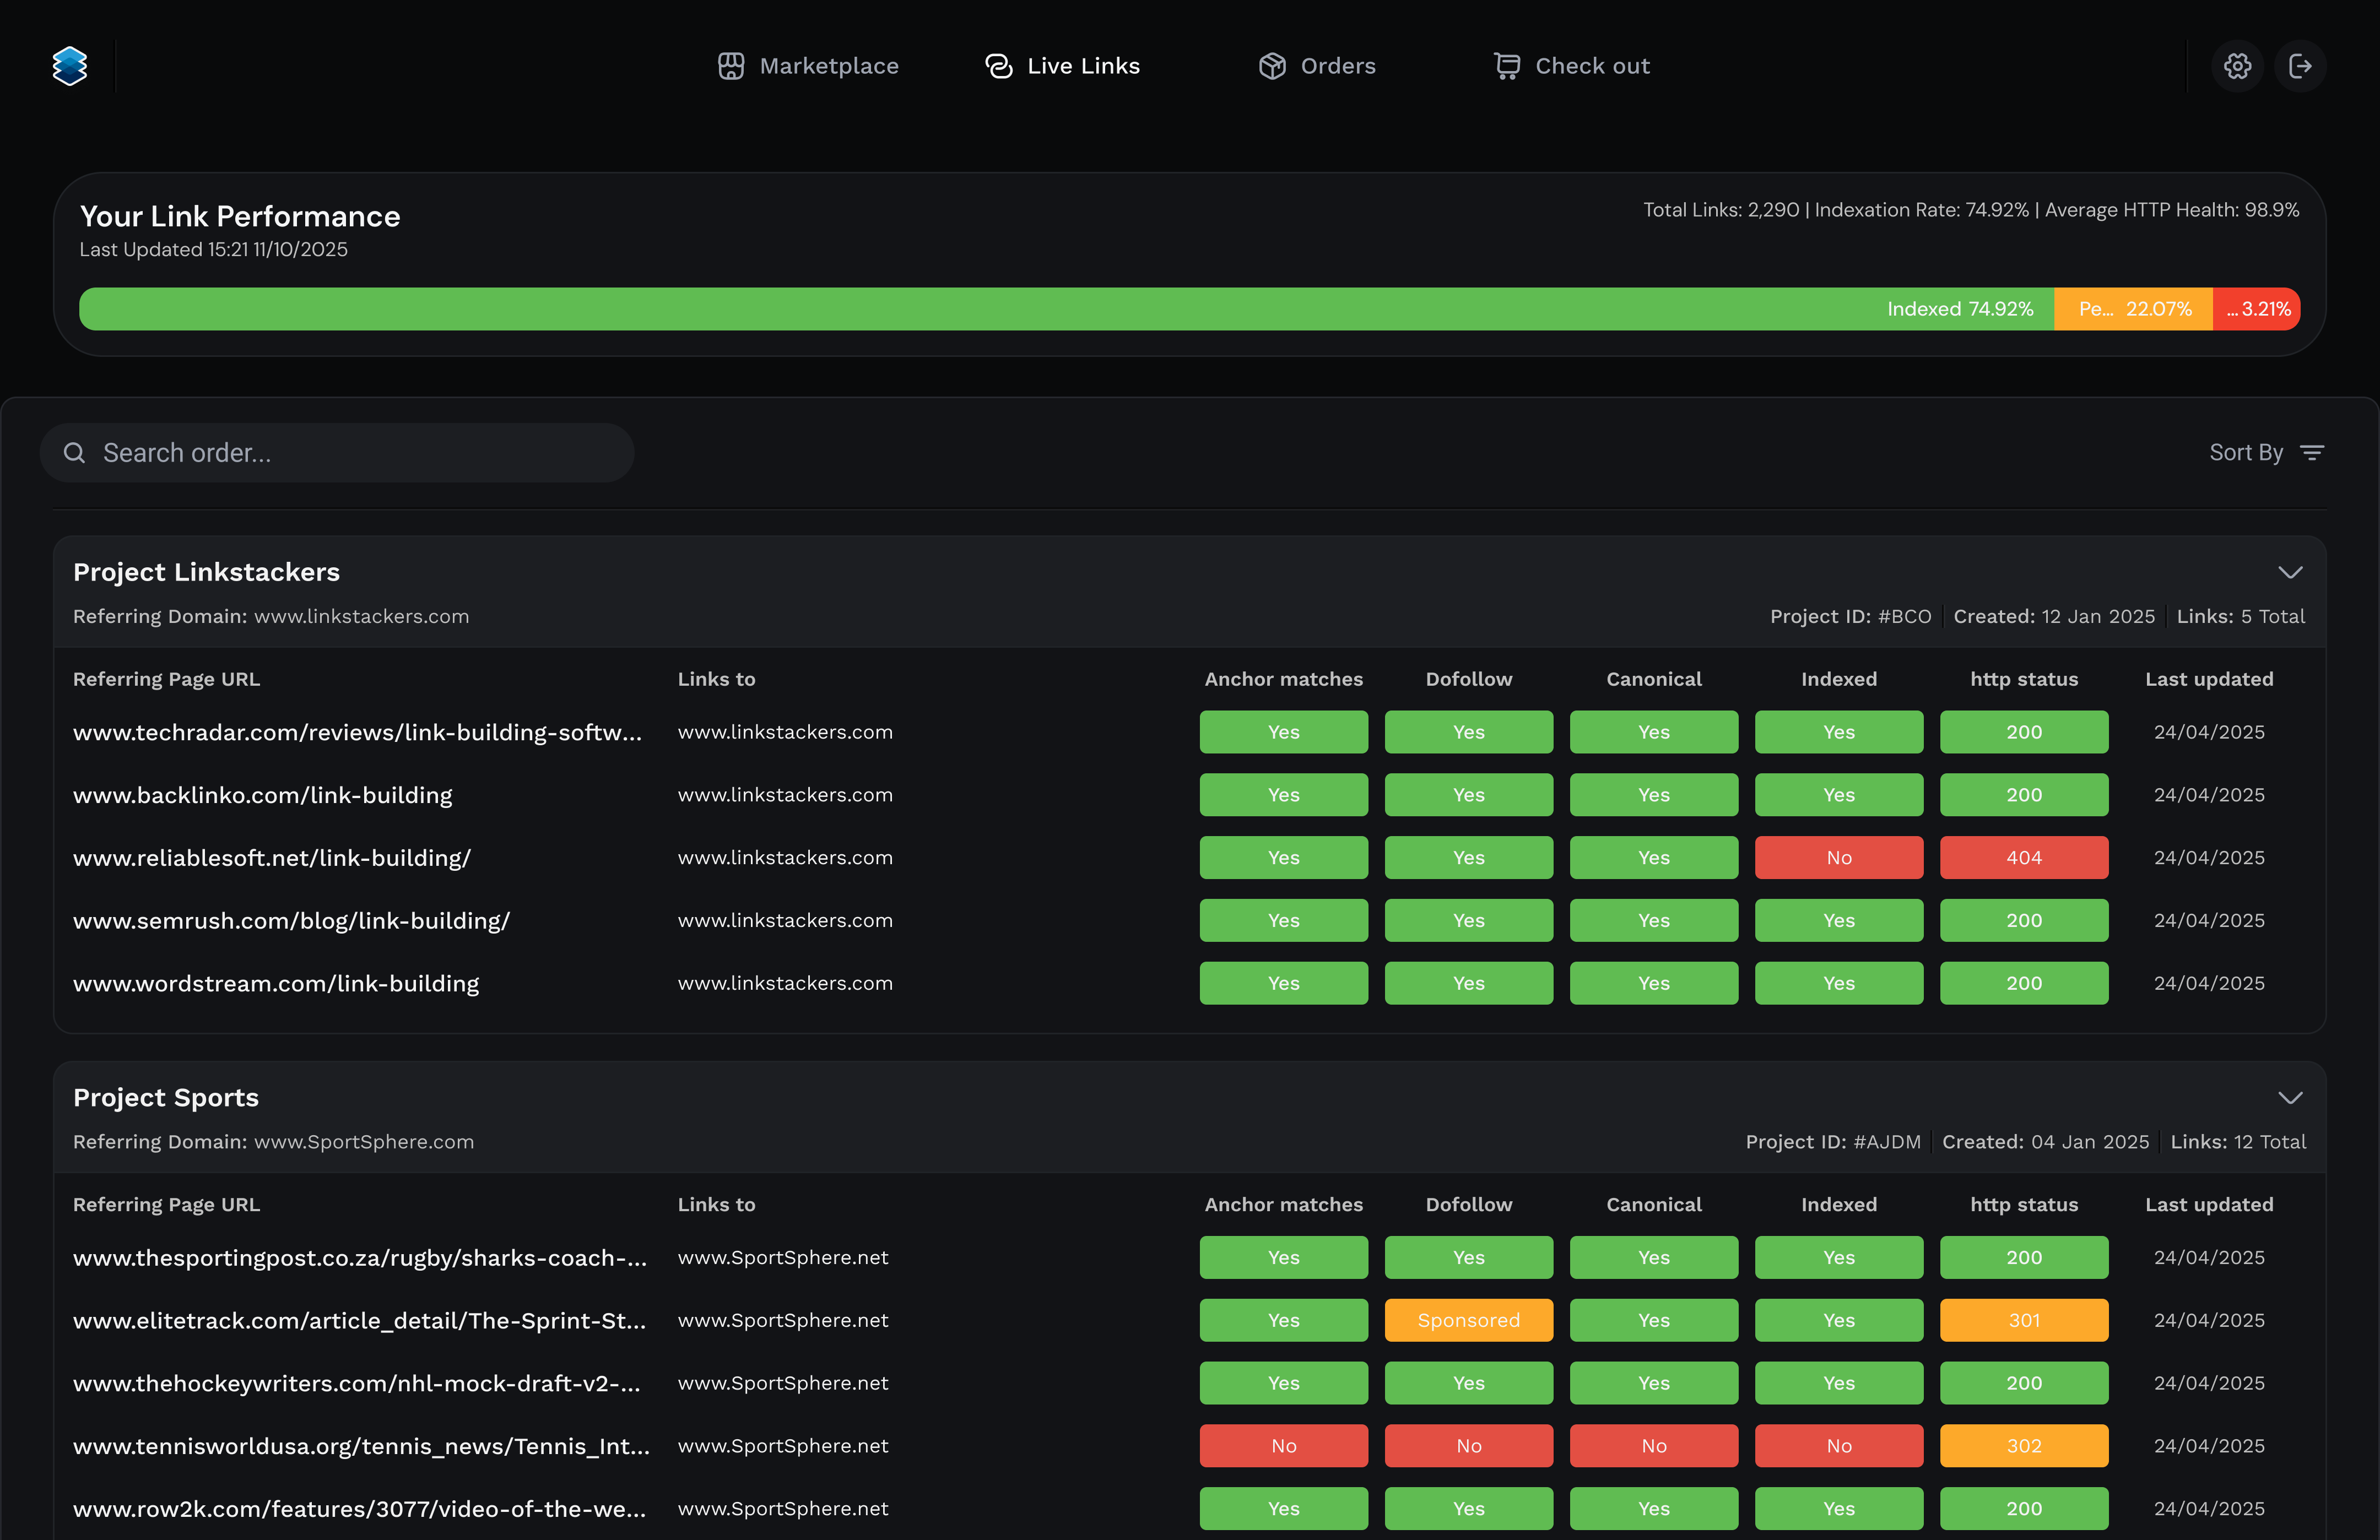Viewport: 2380px width, 1540px height.
Task: Open the semrush.com link-building referring URL
Action: (291, 920)
